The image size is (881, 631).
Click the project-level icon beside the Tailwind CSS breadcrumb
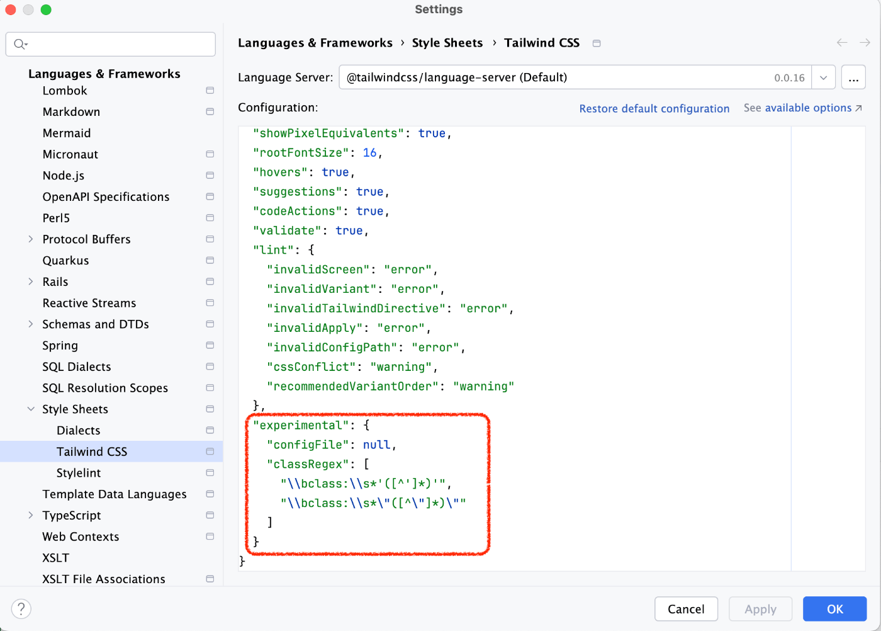pyautogui.click(x=597, y=43)
